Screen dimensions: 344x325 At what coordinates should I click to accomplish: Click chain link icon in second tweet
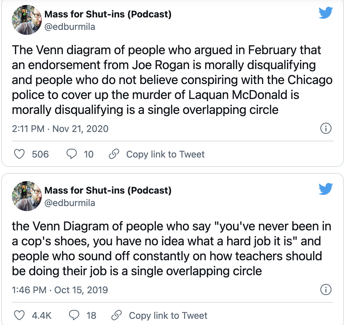[x=117, y=315]
